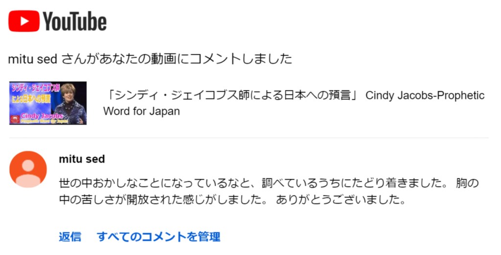Click the 返信 reply link
The height and width of the screenshot is (255, 501).
click(x=70, y=237)
